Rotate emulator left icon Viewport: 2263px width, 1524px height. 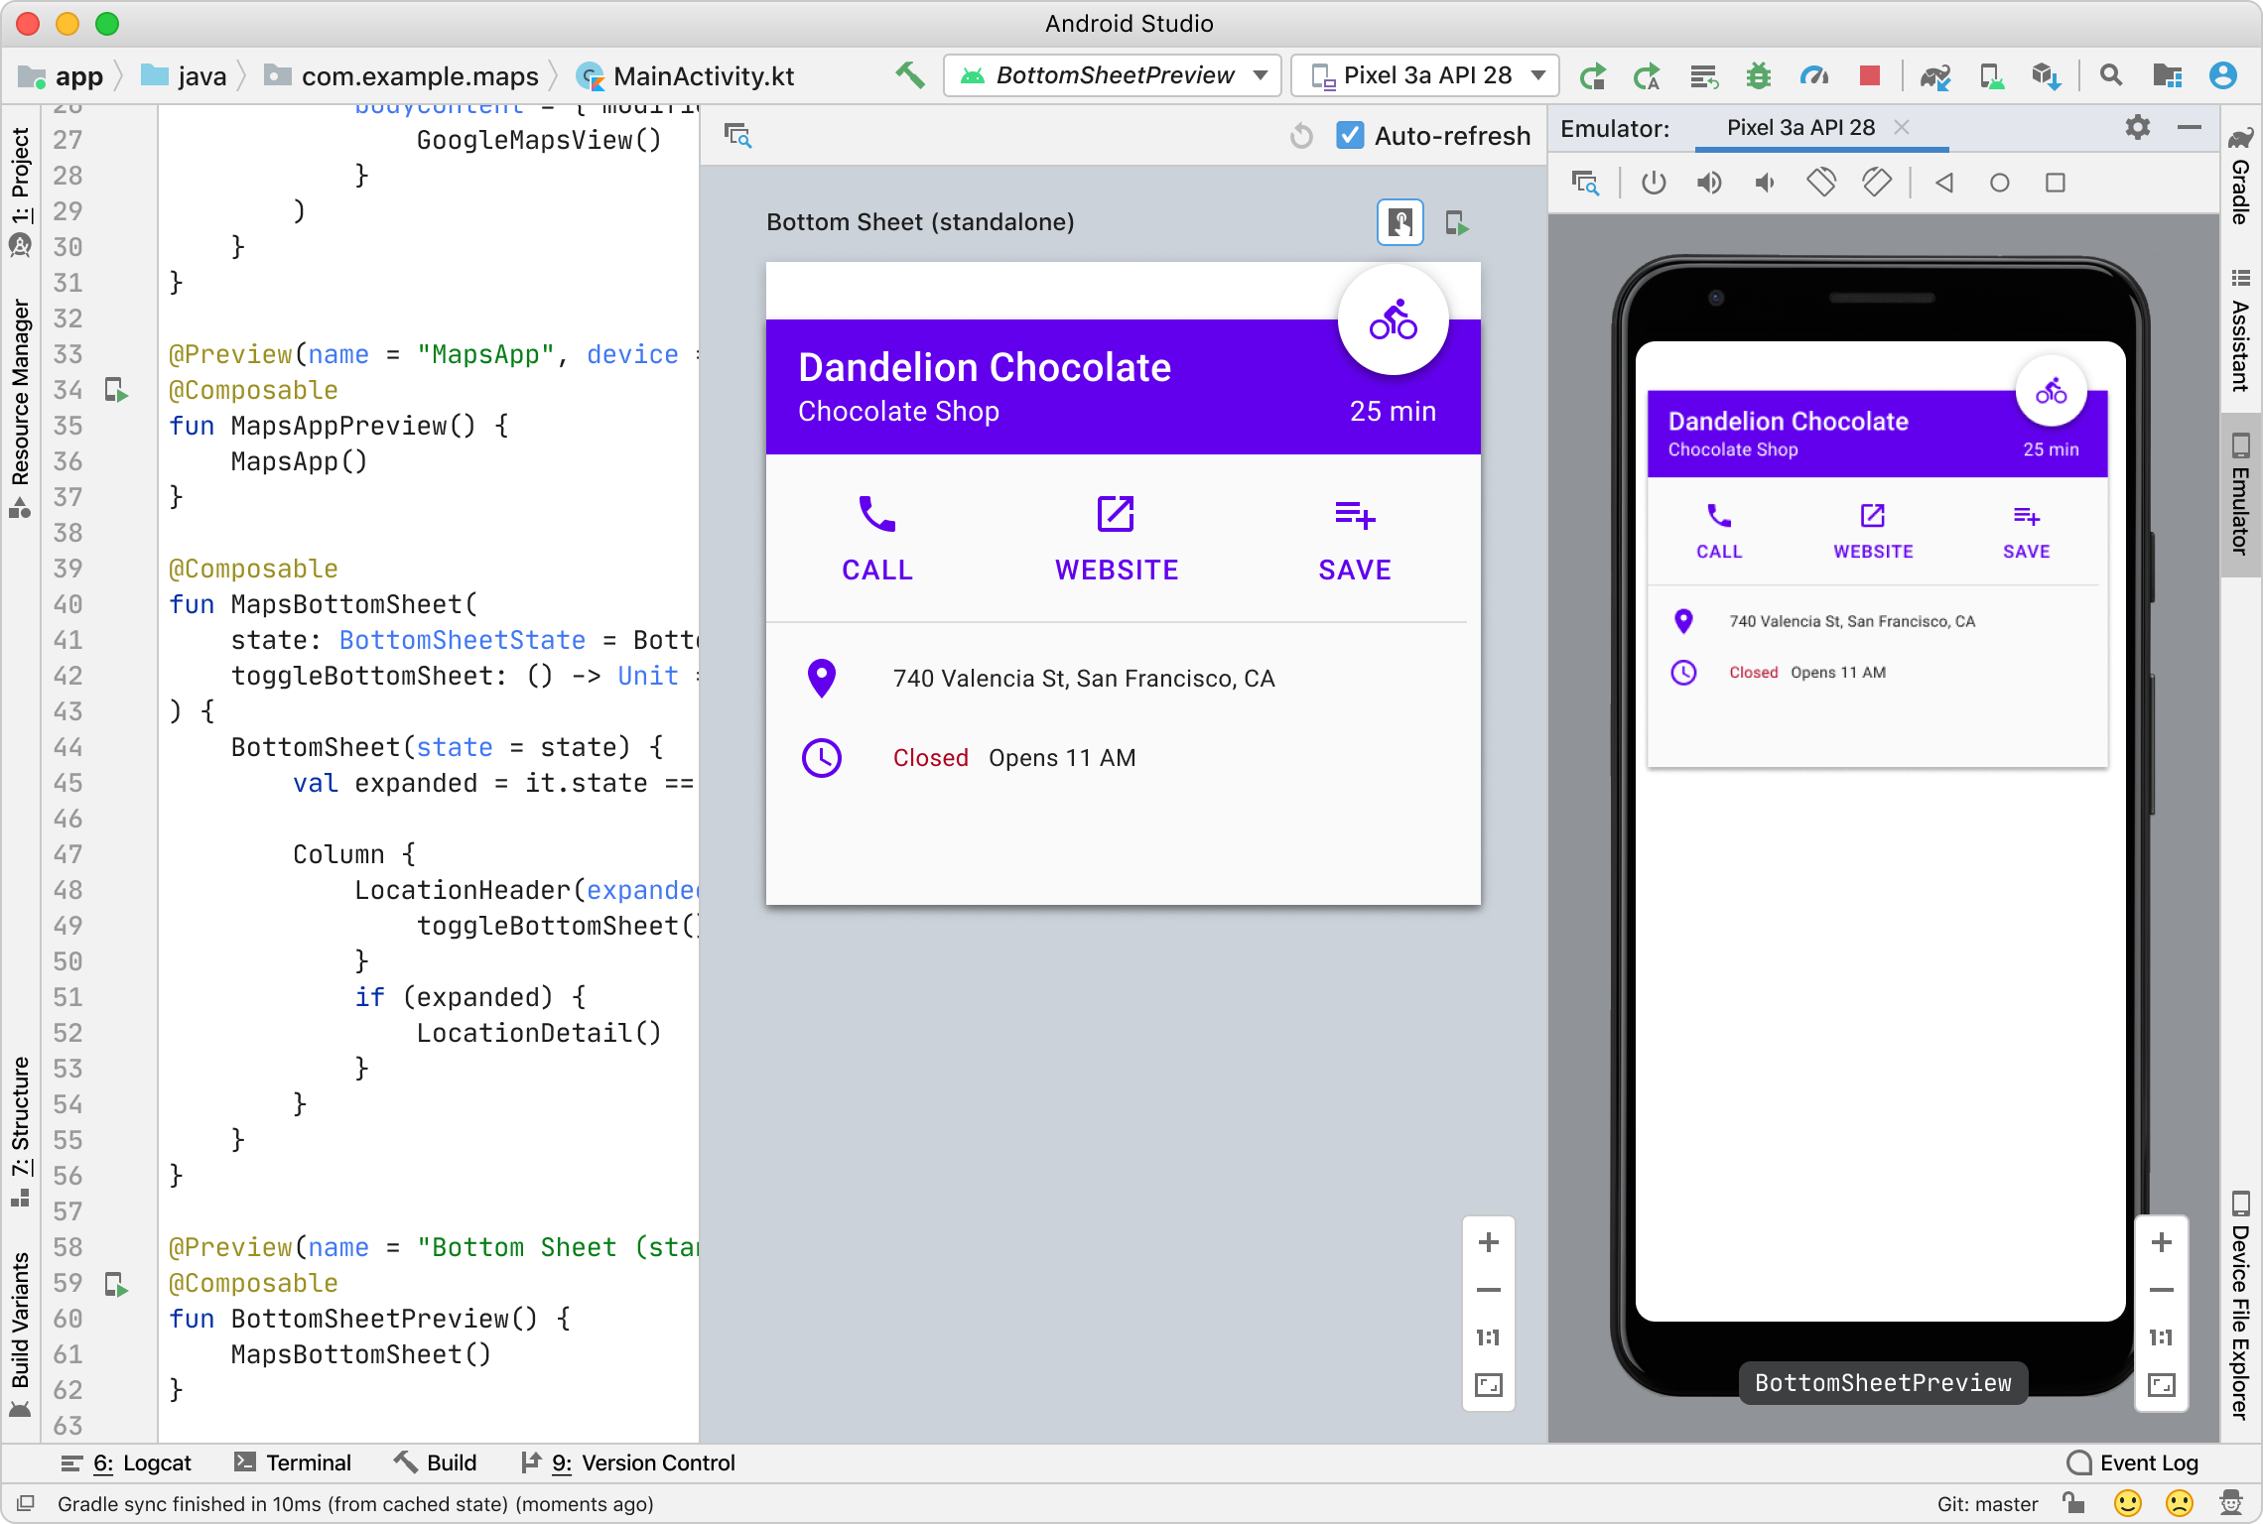[1821, 183]
